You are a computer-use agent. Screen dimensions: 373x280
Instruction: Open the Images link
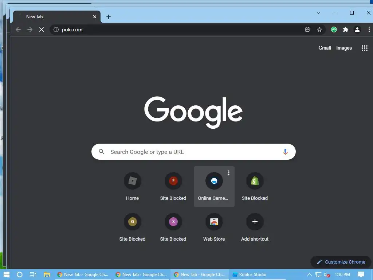click(344, 48)
